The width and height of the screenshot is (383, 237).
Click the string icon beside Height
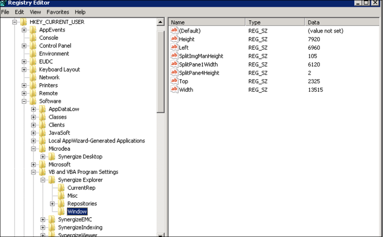coord(174,39)
